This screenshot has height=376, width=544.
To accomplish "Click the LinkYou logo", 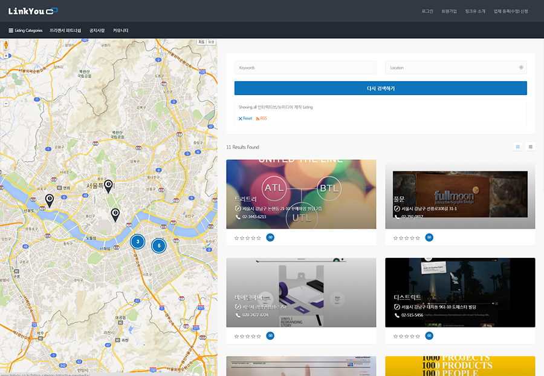I will tap(33, 11).
